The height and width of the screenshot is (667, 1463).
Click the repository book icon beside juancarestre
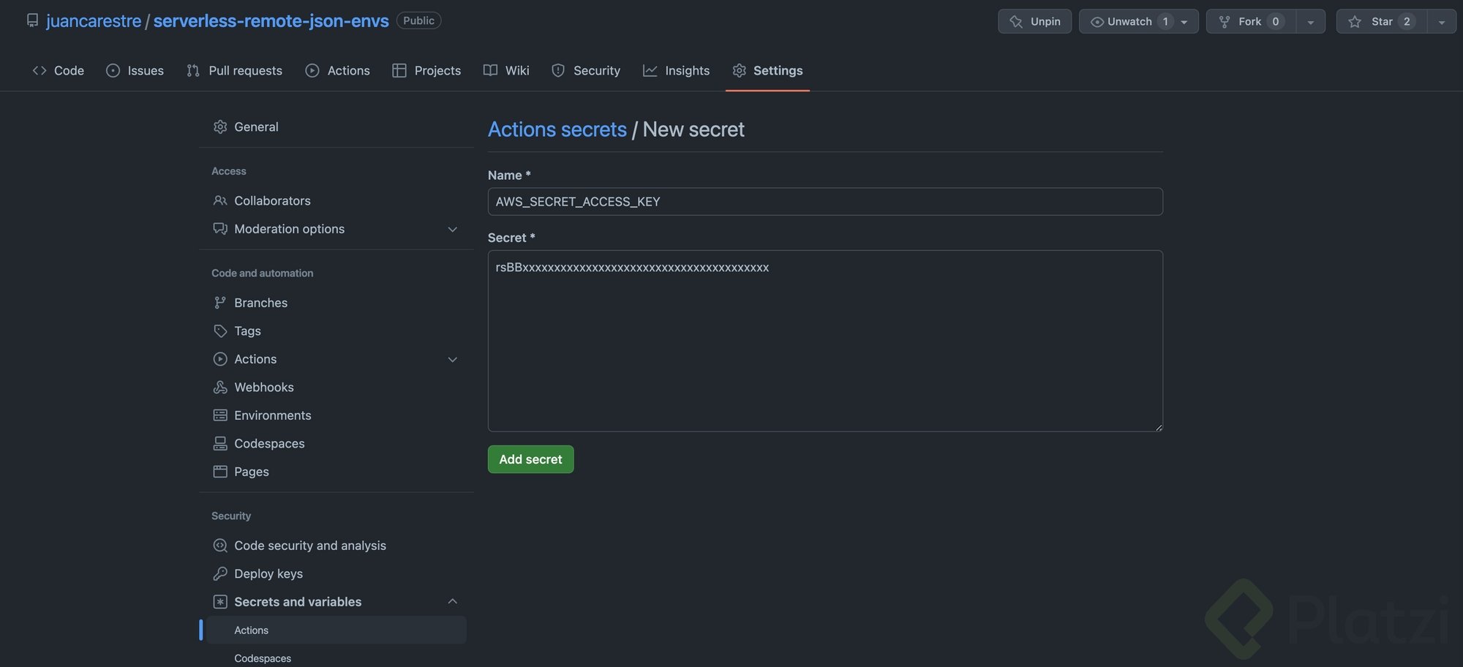tap(32, 20)
